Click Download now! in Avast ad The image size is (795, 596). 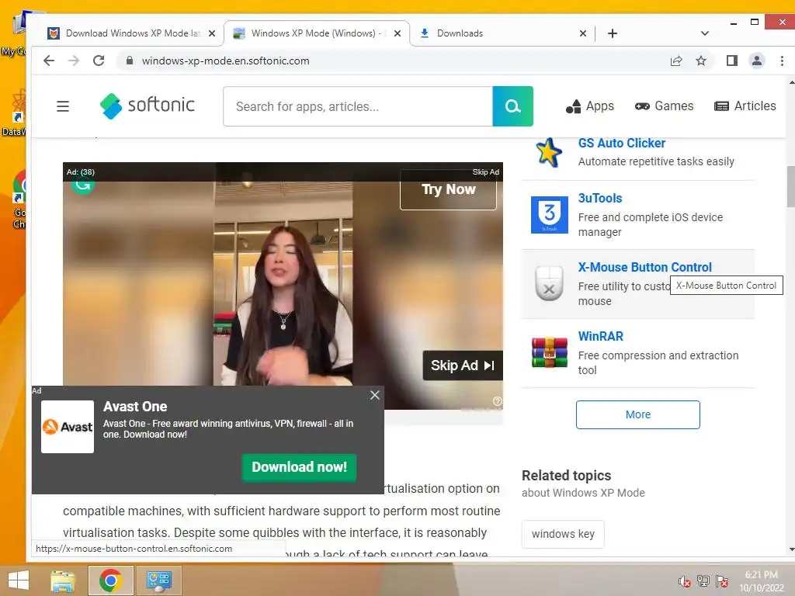coord(299,467)
